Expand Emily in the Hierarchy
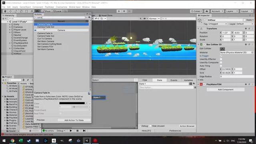Screen dimensions: 256x144 (x=10, y=24)
